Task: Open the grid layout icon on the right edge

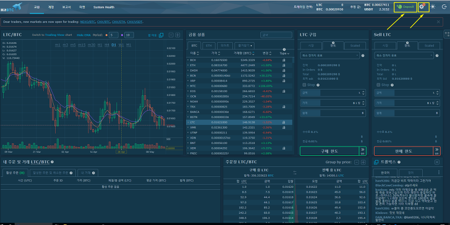Action: [446, 34]
